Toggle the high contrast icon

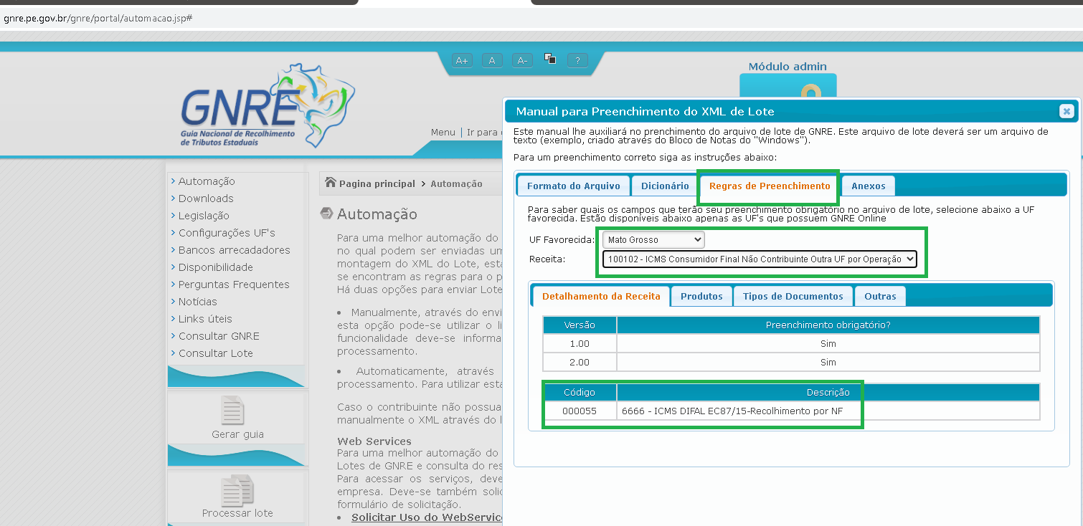point(550,59)
